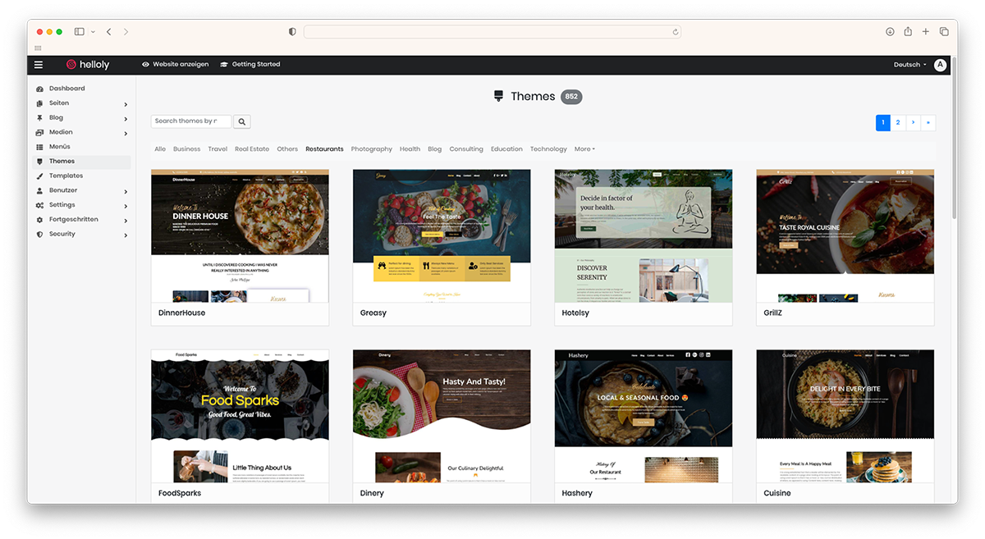This screenshot has width=985, height=539.
Task: Open the More categories dropdown
Action: [584, 149]
